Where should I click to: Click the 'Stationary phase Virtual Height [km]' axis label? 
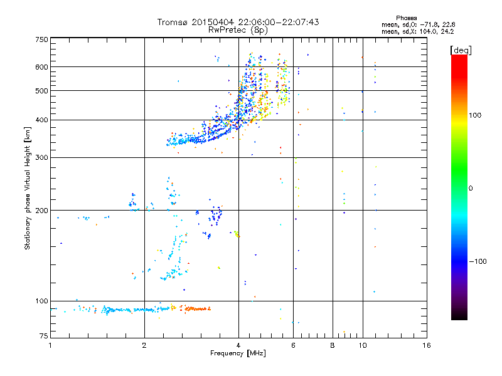pos(28,189)
